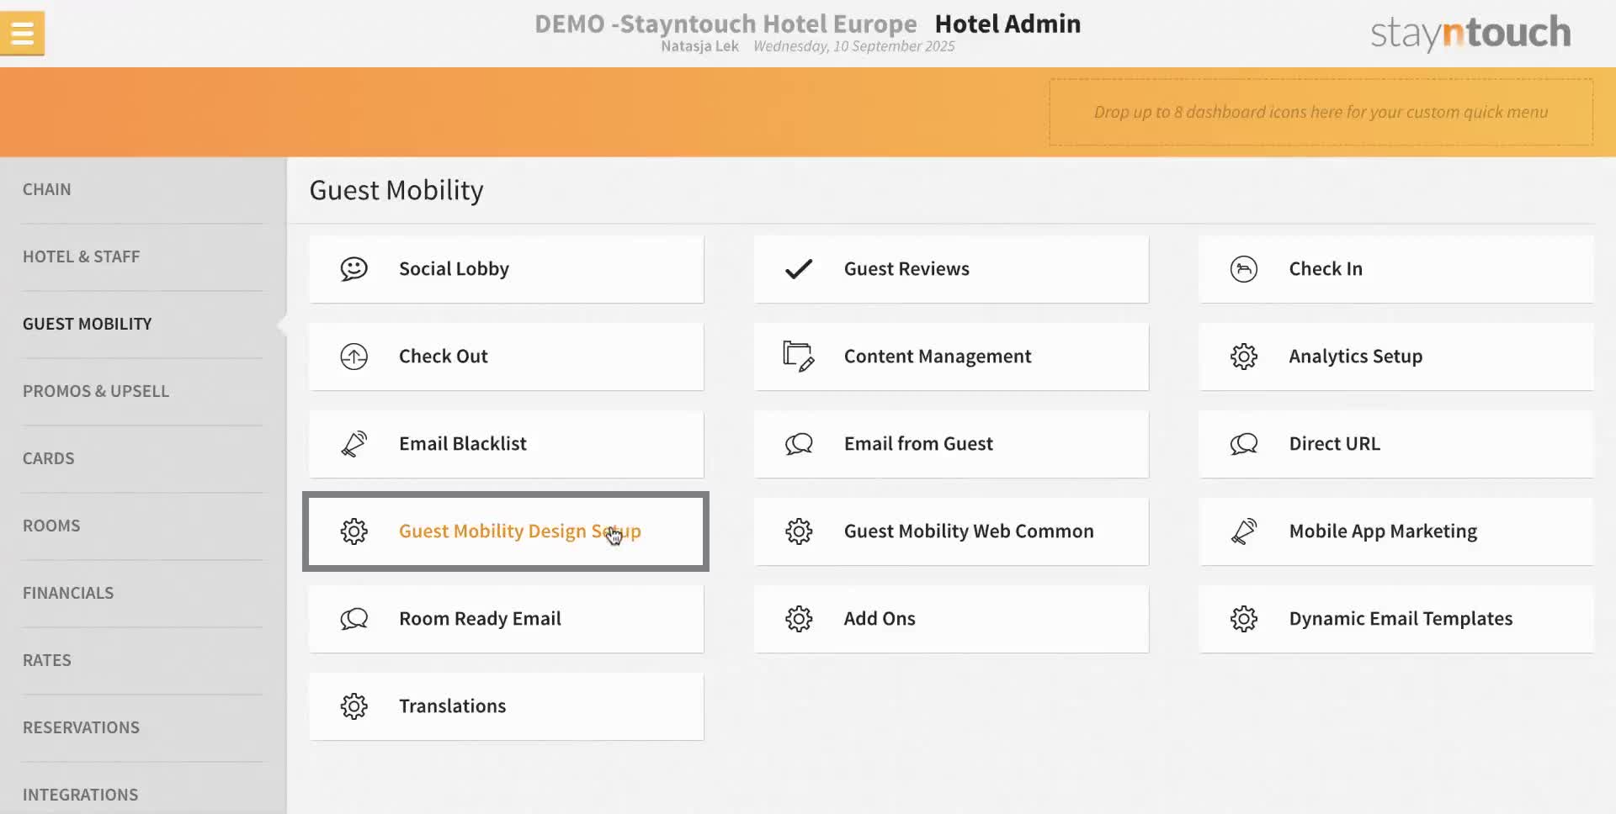This screenshot has width=1616, height=814.
Task: Click the Mobile App Marketing megaphone icon
Action: tap(1243, 531)
